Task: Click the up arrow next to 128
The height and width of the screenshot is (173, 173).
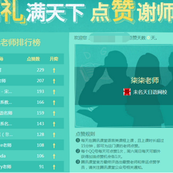Action: [54, 135]
